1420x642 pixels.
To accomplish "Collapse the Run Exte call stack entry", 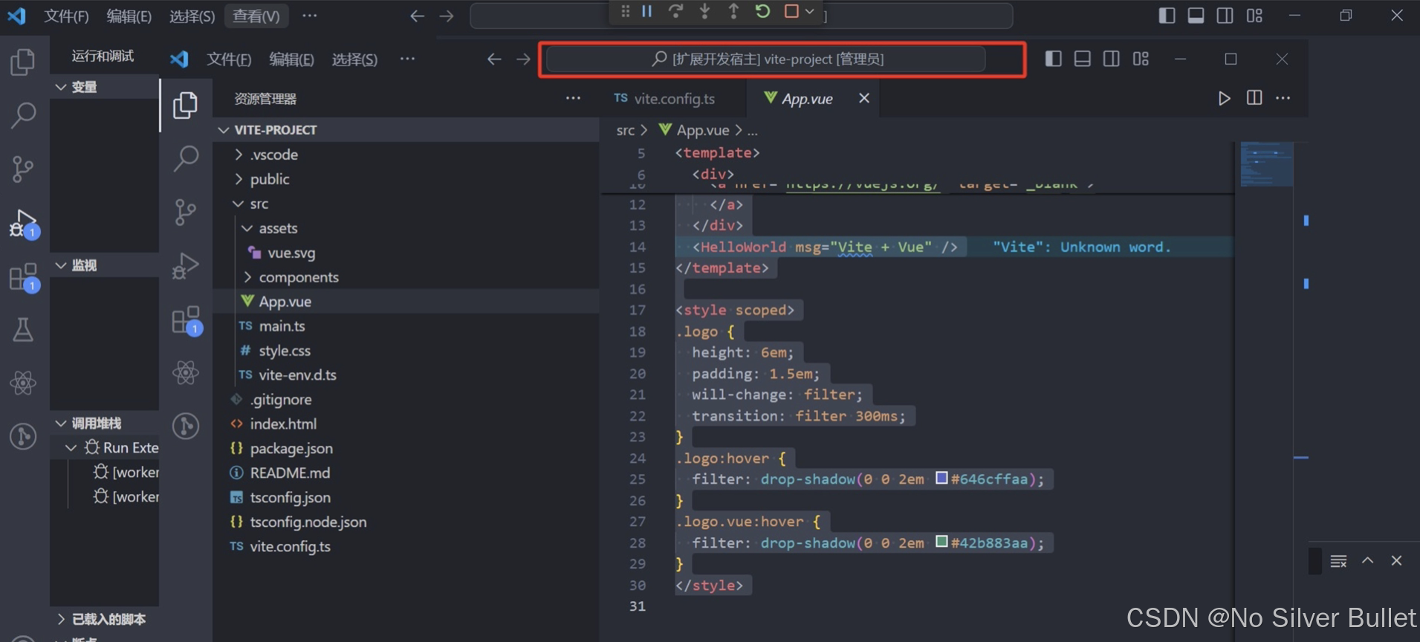I will 71,447.
